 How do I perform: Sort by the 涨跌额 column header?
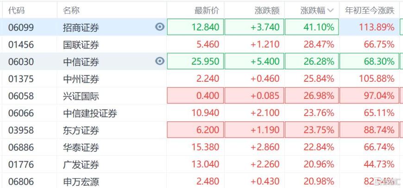coord(267,10)
